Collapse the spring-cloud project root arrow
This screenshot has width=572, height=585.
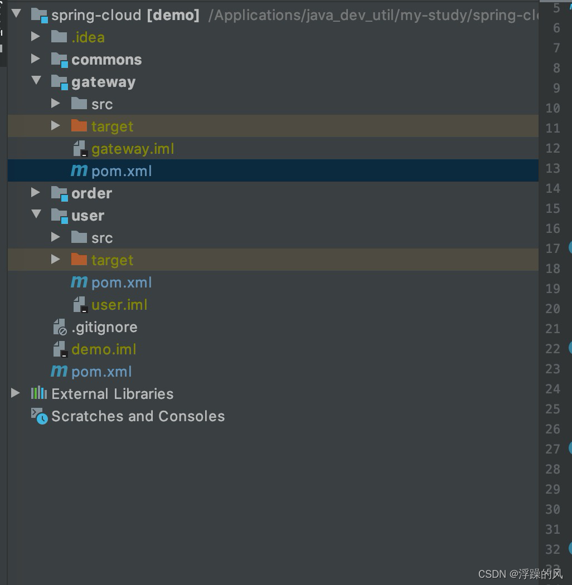pyautogui.click(x=16, y=14)
